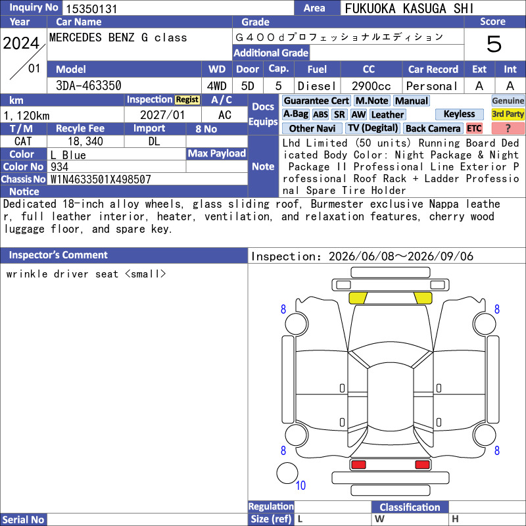Click the red question mark badge
This screenshot has height=526, width=526.
(x=508, y=128)
